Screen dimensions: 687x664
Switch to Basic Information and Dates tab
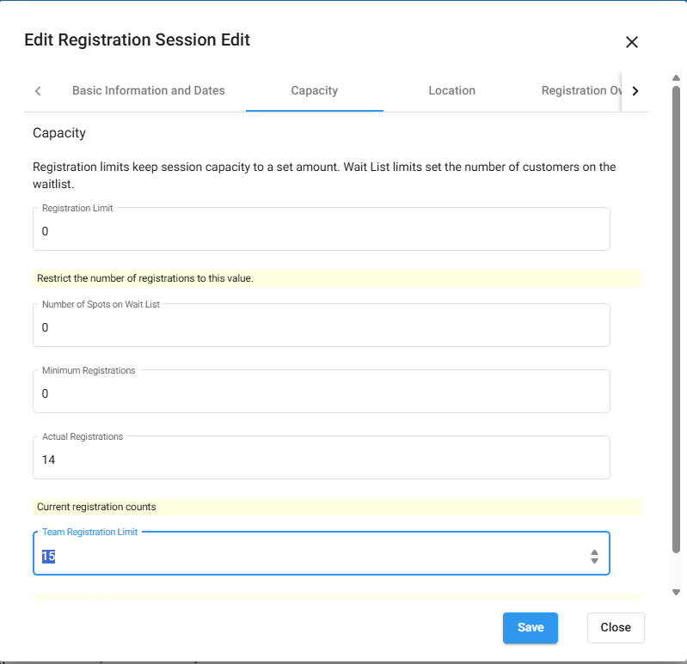pyautogui.click(x=148, y=90)
